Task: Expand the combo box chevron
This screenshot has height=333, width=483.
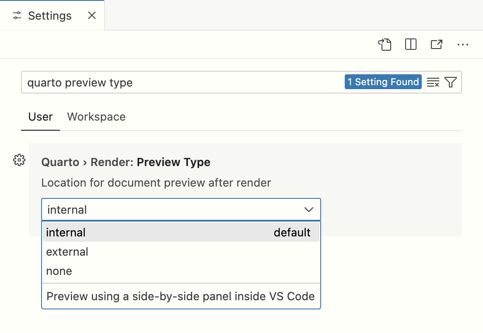Action: [309, 210]
